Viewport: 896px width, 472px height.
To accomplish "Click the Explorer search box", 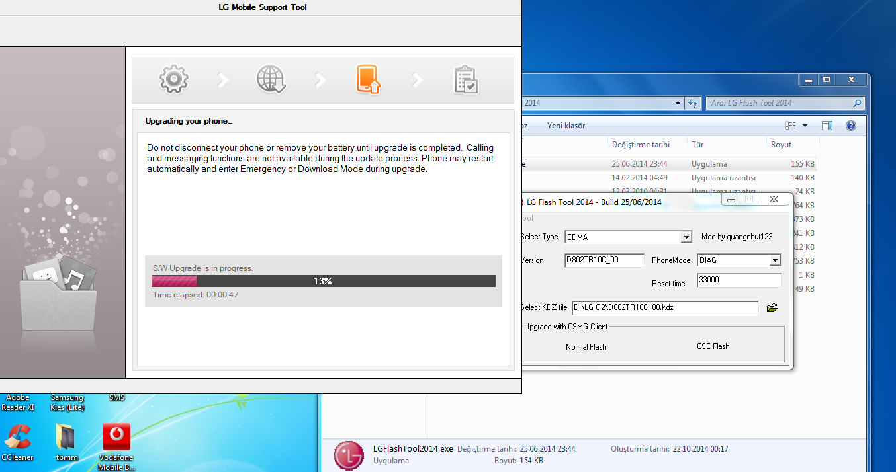I will (785, 103).
